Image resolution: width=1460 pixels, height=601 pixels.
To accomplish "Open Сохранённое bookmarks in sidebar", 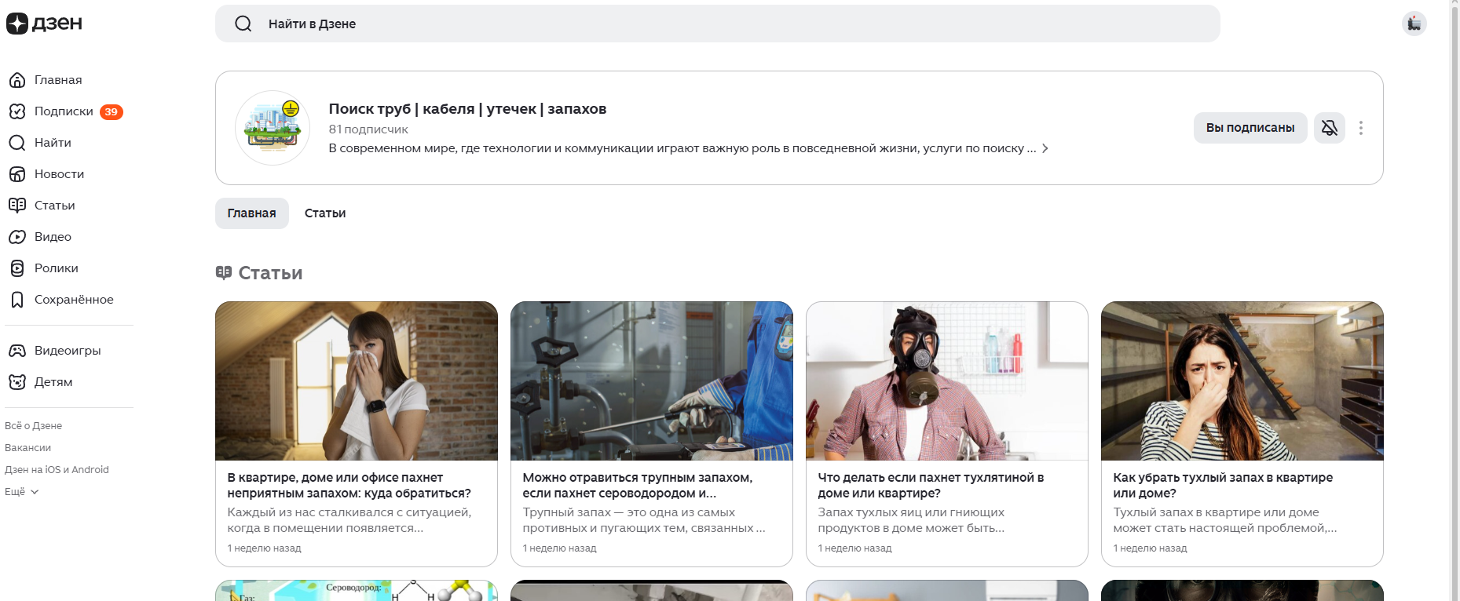I will [73, 300].
